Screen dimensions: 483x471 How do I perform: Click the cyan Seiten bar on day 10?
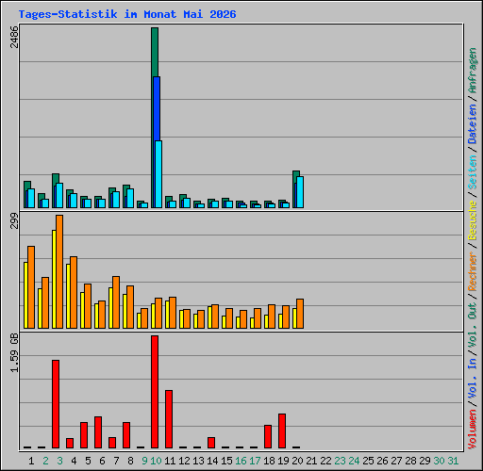pos(158,174)
